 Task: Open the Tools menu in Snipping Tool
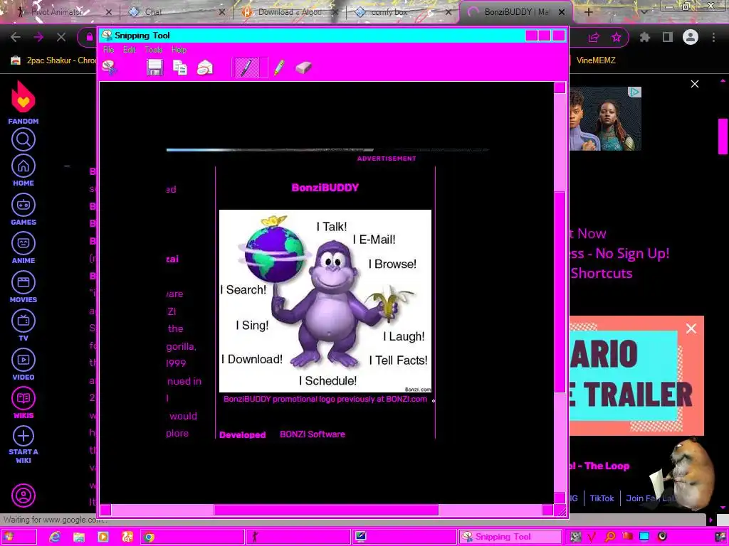click(154, 50)
